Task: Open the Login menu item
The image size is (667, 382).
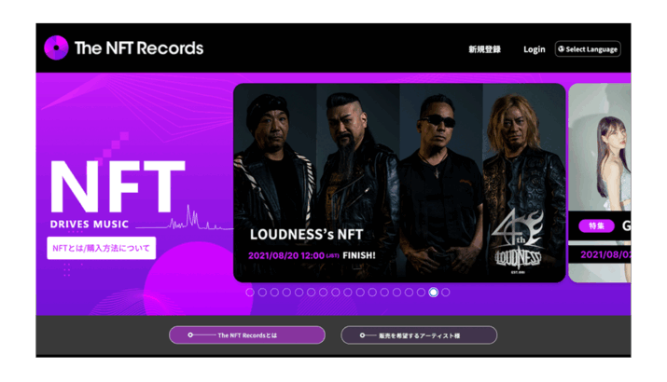Action: coord(535,49)
